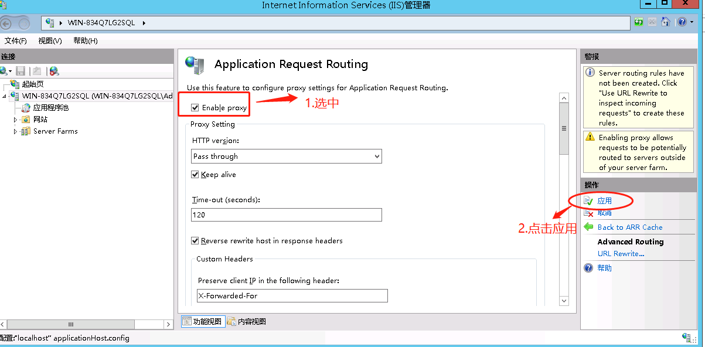Open the URL Rewrite... link
Image resolution: width=705 pixels, height=347 pixels.
[621, 254]
